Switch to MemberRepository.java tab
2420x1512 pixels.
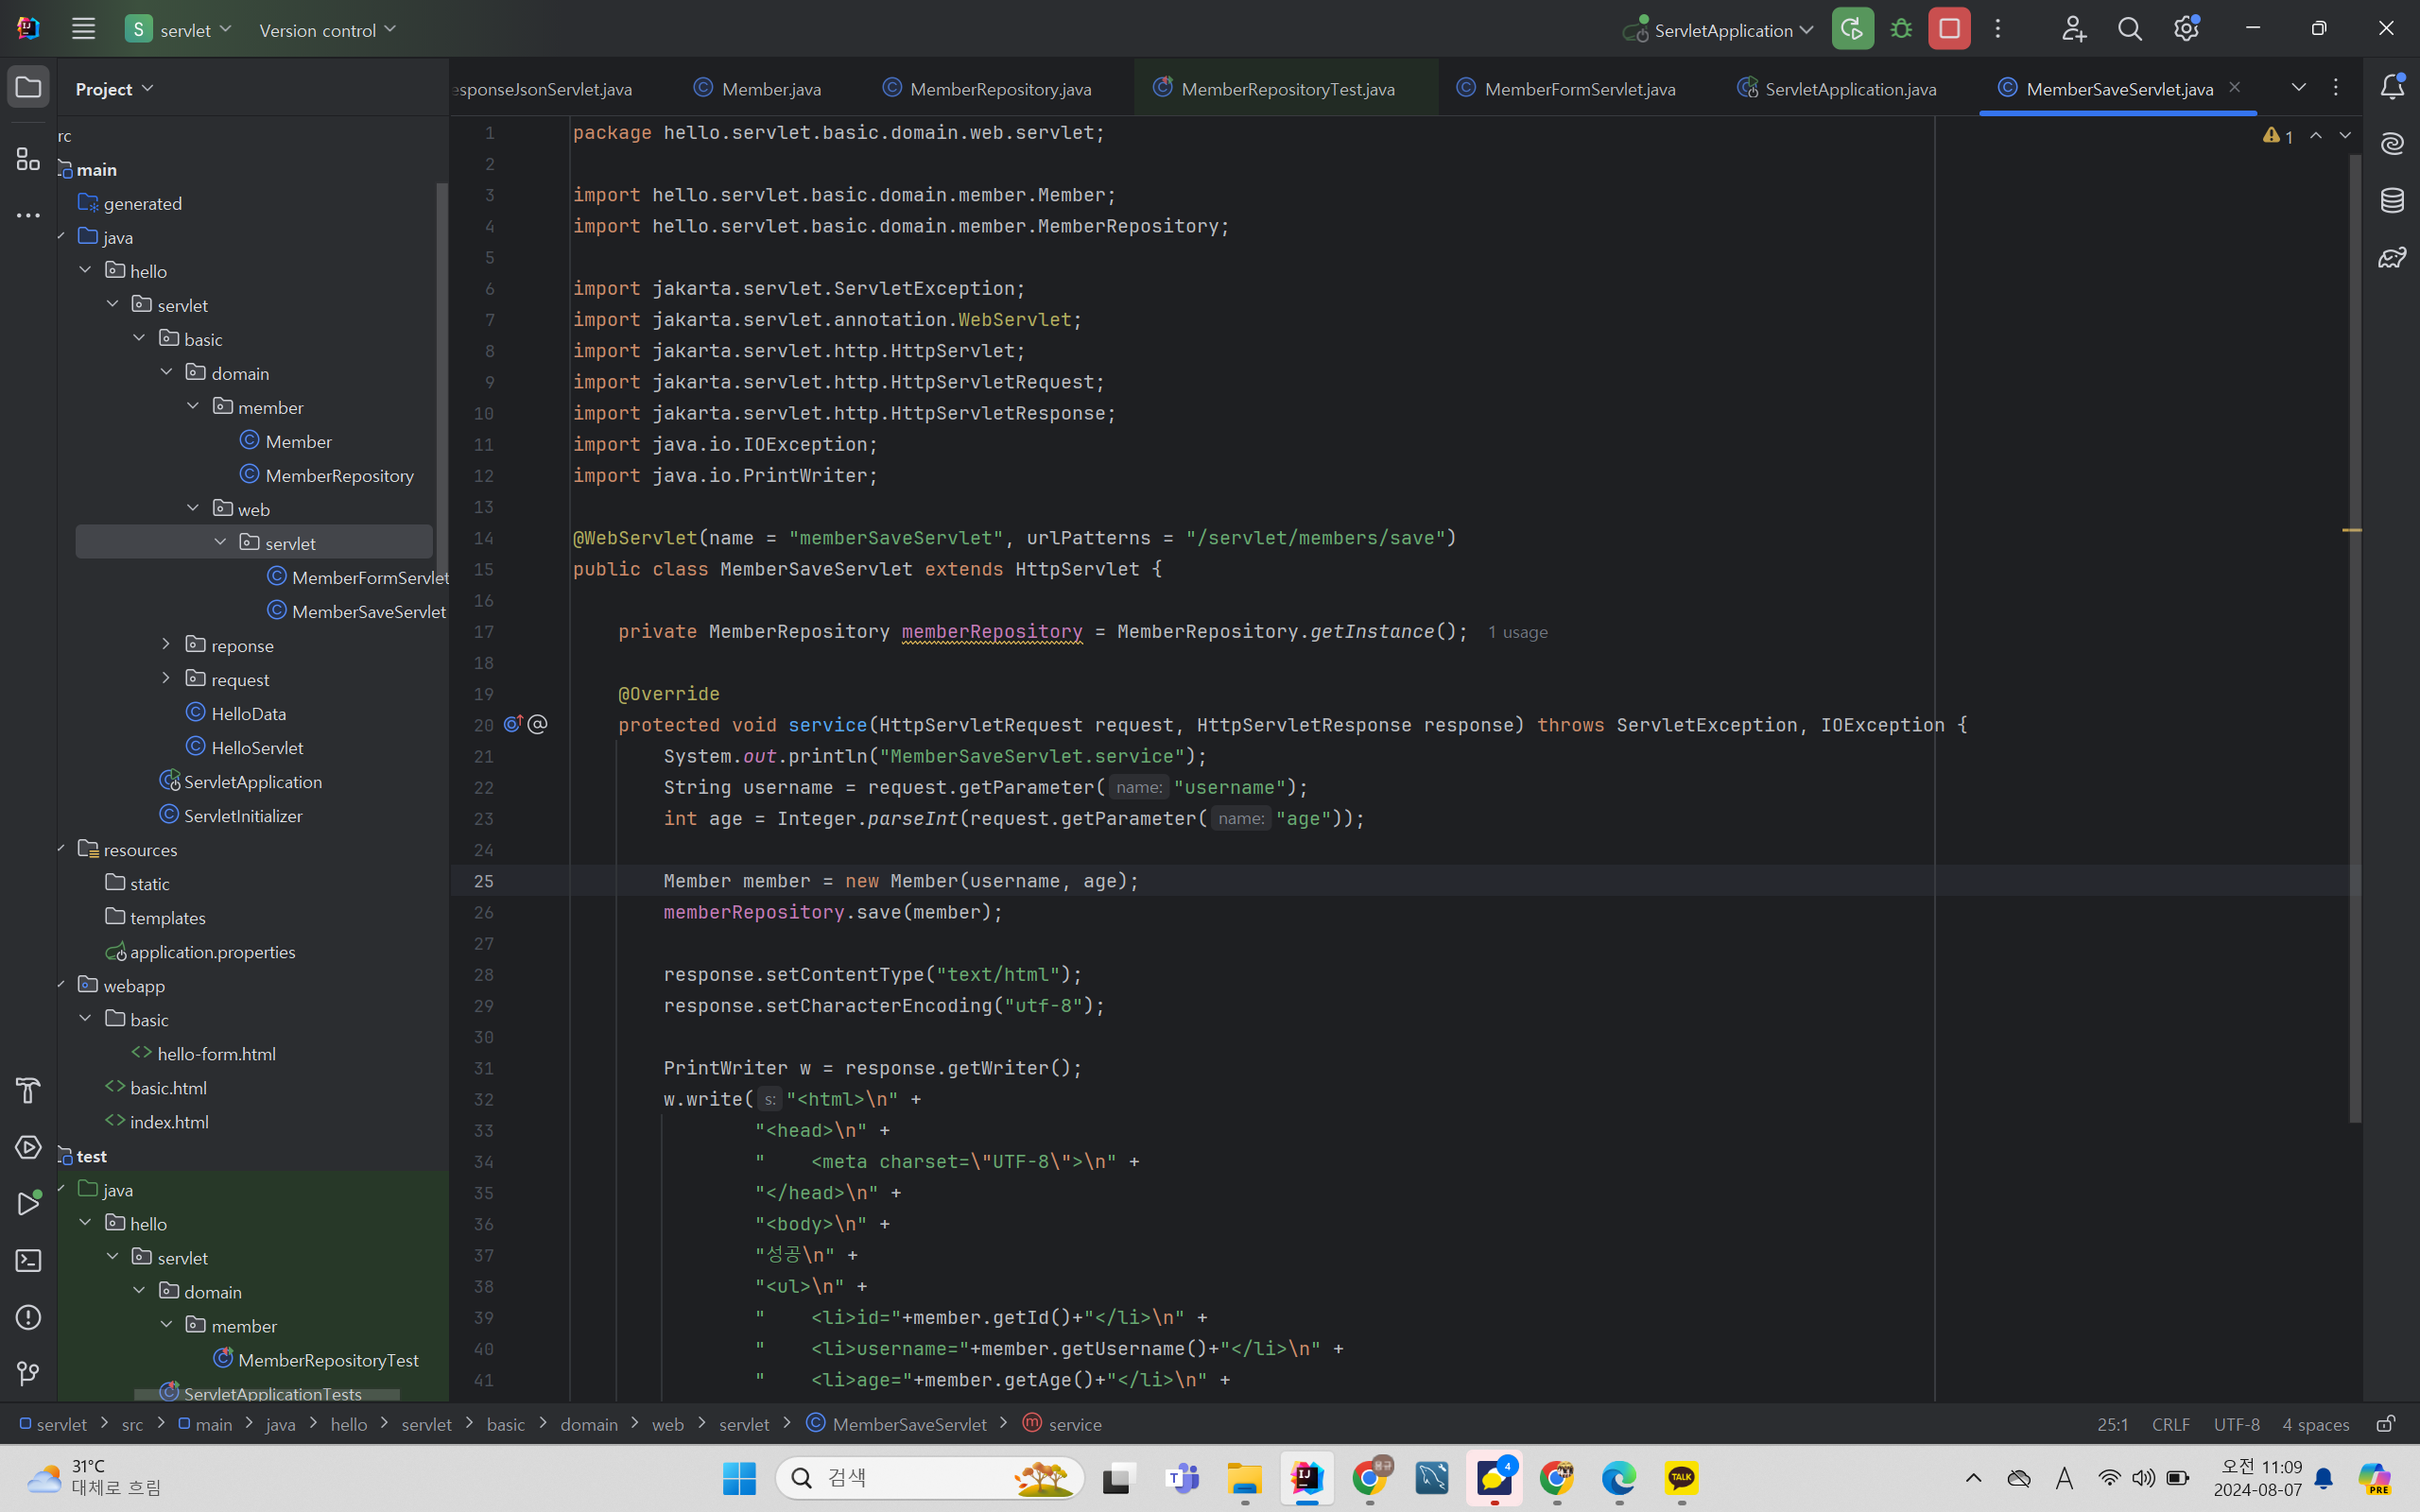(987, 88)
